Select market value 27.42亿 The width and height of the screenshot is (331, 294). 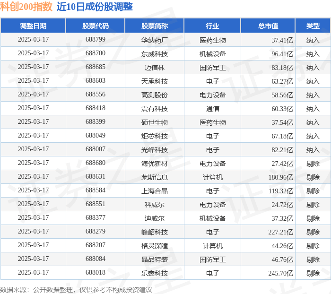282,164
